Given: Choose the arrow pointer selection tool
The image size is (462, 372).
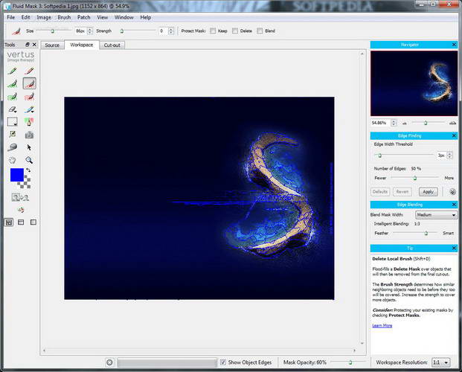Looking at the screenshot, I should pos(29,147).
